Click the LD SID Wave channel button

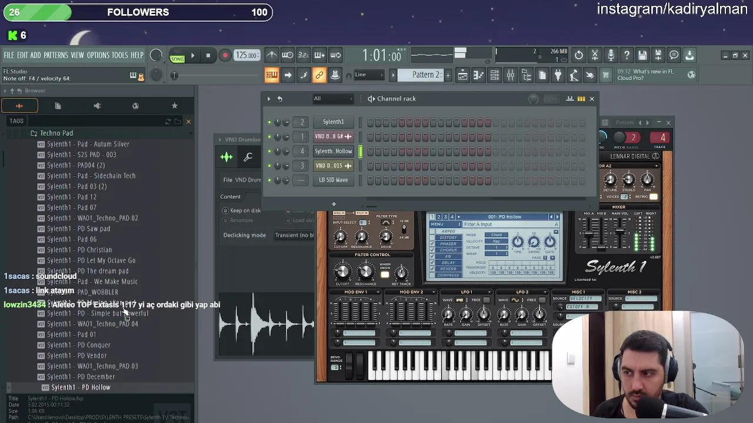click(x=333, y=180)
